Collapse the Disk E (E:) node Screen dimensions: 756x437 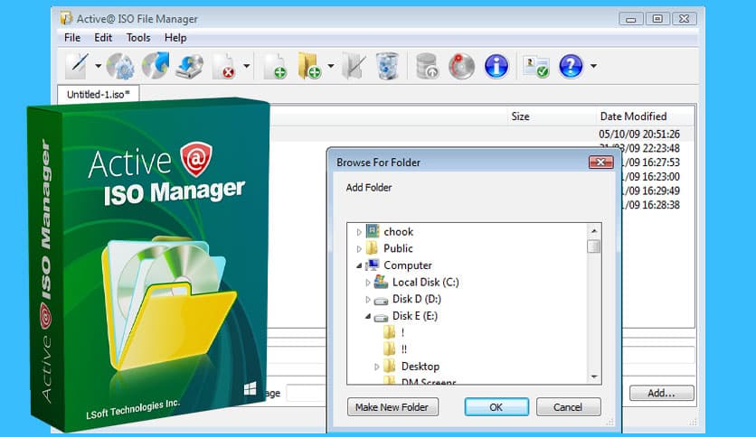(x=368, y=316)
